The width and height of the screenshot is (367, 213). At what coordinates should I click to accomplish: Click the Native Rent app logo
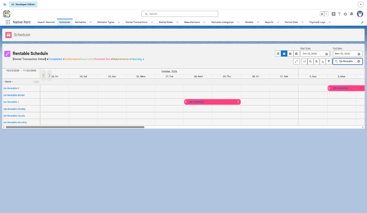pyautogui.click(x=7, y=14)
